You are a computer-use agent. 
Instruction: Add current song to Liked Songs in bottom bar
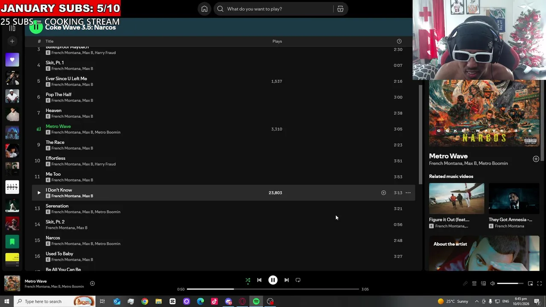click(x=92, y=284)
